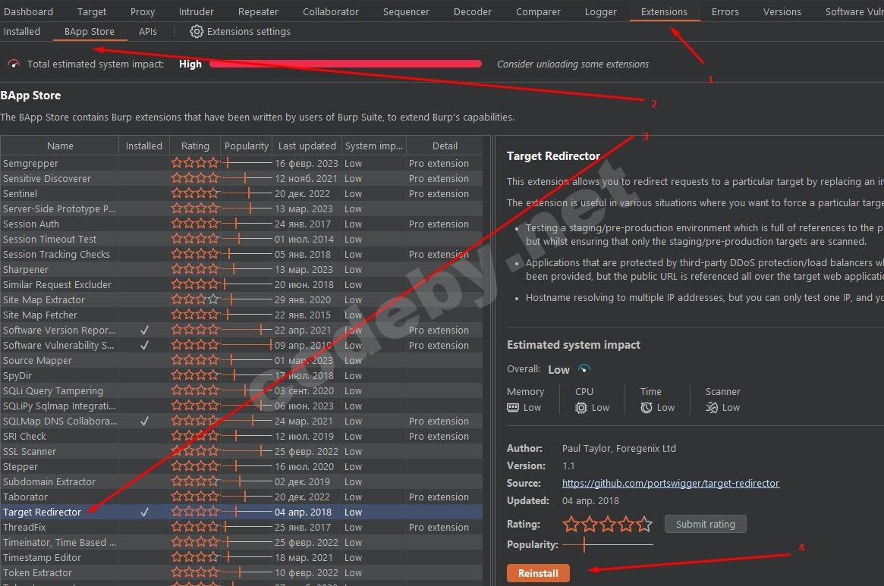
Task: Click the Installed checkmark for SQLMap DNS Collaborator
Action: [x=144, y=421]
